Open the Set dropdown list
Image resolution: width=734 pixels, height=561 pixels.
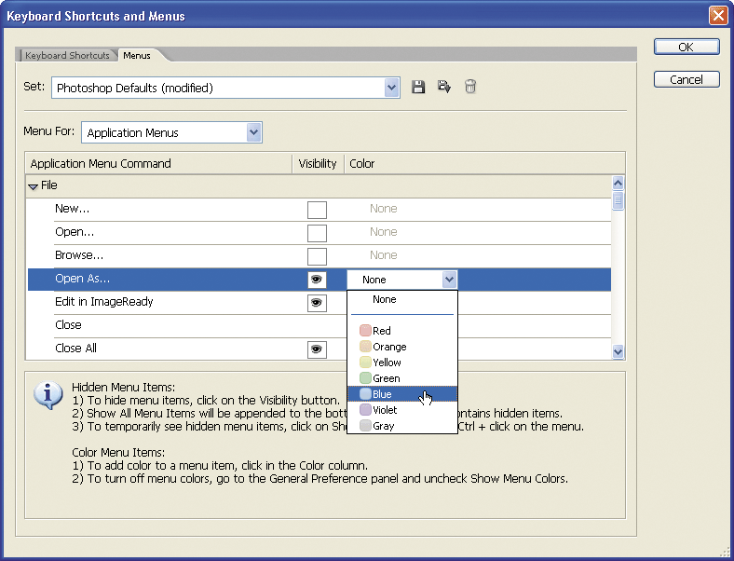click(x=392, y=88)
